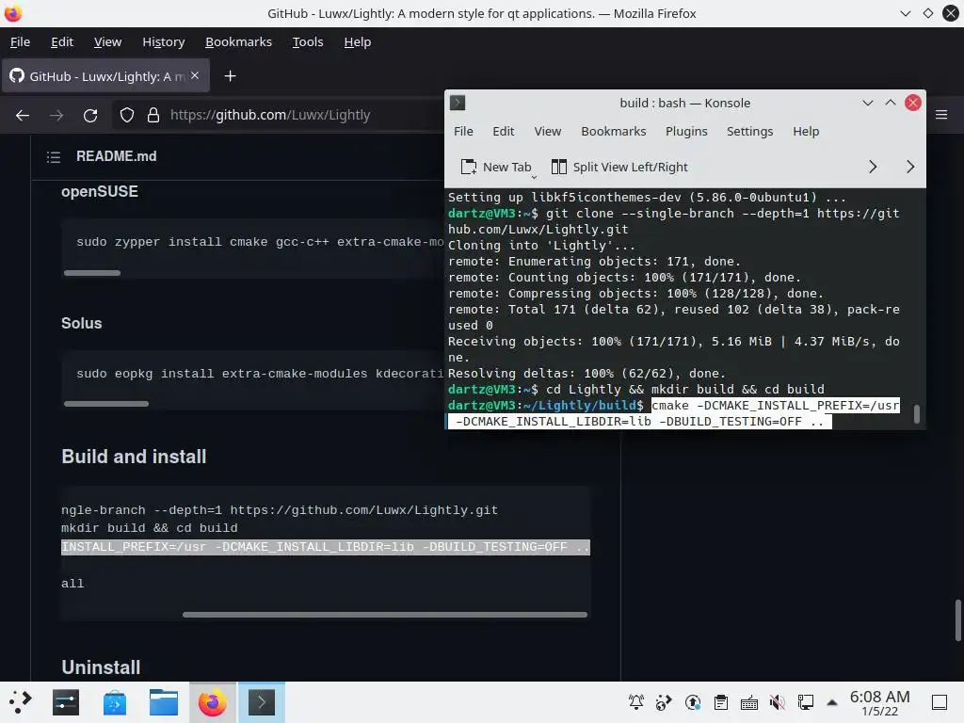
Task: Click the show desktop button
Action: [940, 702]
